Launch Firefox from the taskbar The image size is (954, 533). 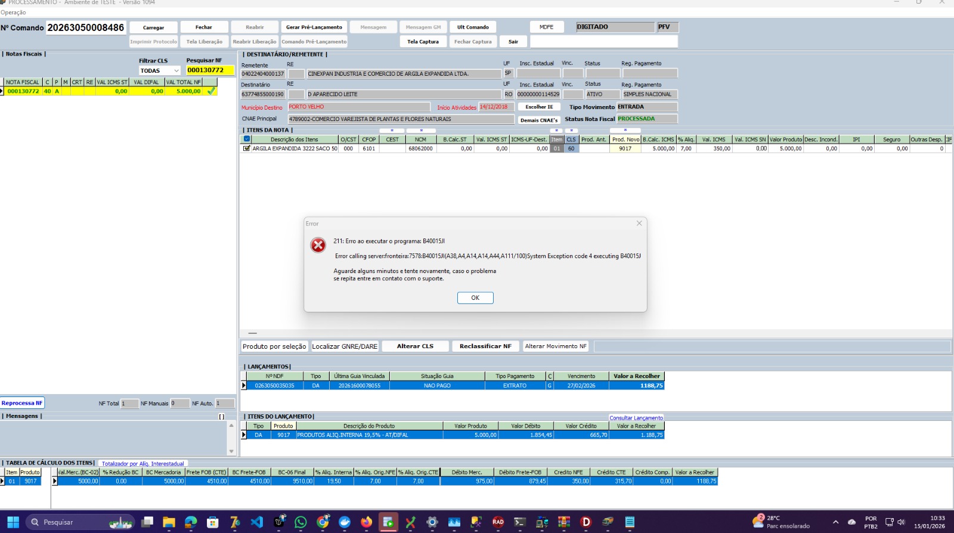pyautogui.click(x=366, y=522)
